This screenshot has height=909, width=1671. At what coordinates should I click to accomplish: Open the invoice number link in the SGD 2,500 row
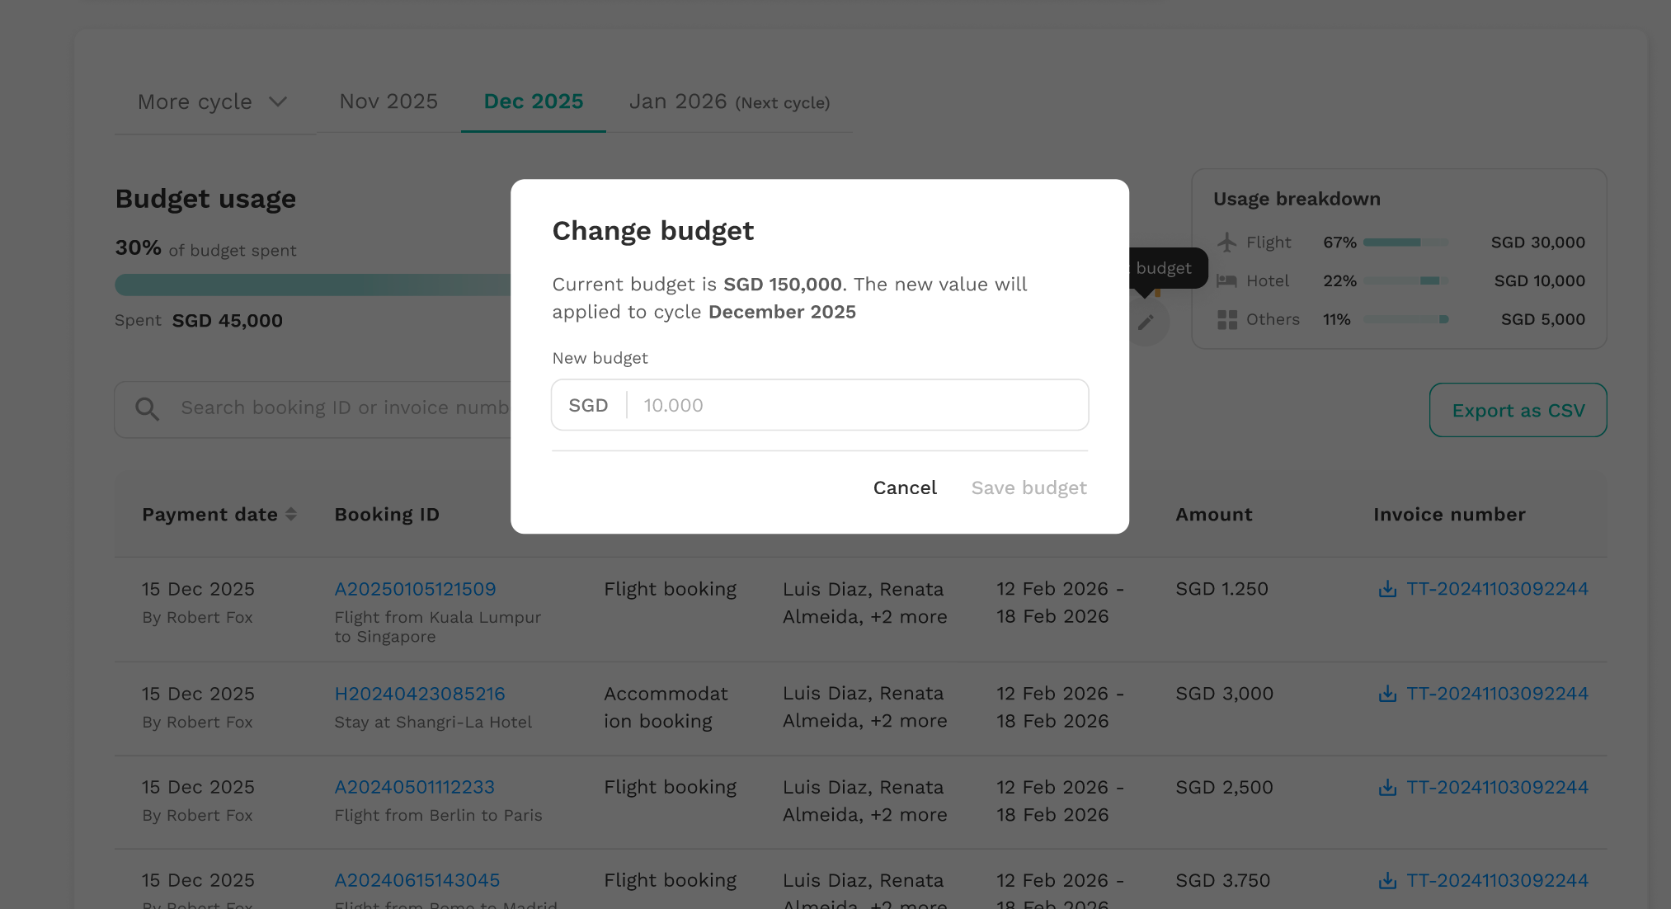(1498, 788)
